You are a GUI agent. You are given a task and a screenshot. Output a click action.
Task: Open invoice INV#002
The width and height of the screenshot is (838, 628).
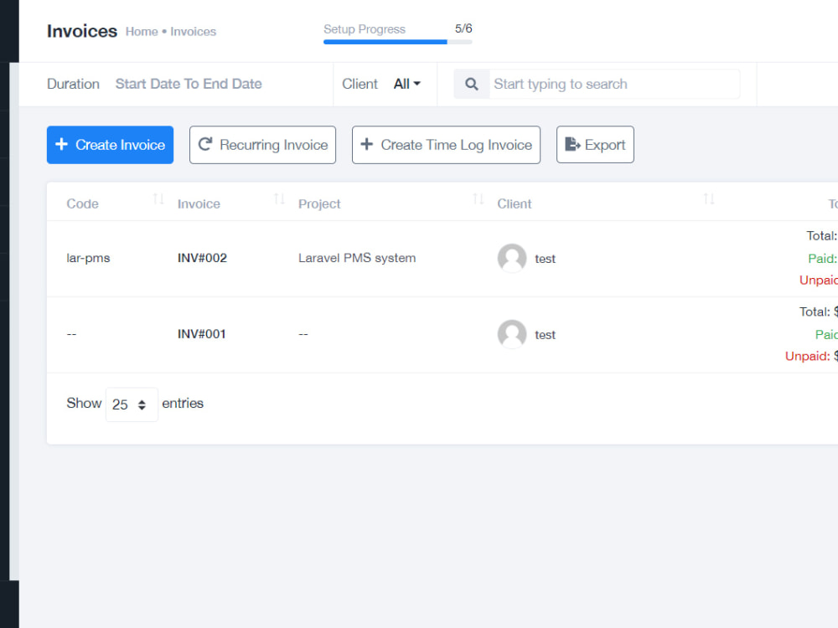click(202, 258)
